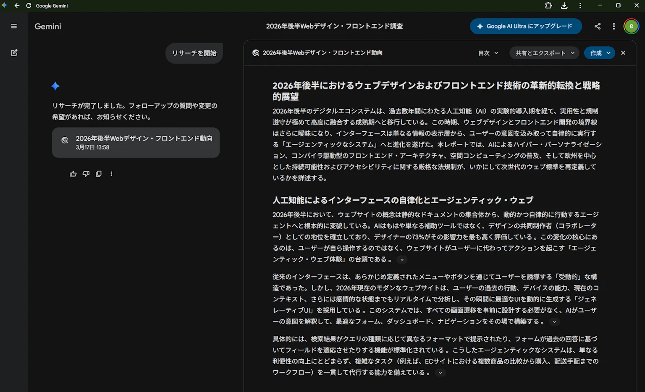Open the hamburger main menu
Screen dimensions: 645x392
coord(14,26)
